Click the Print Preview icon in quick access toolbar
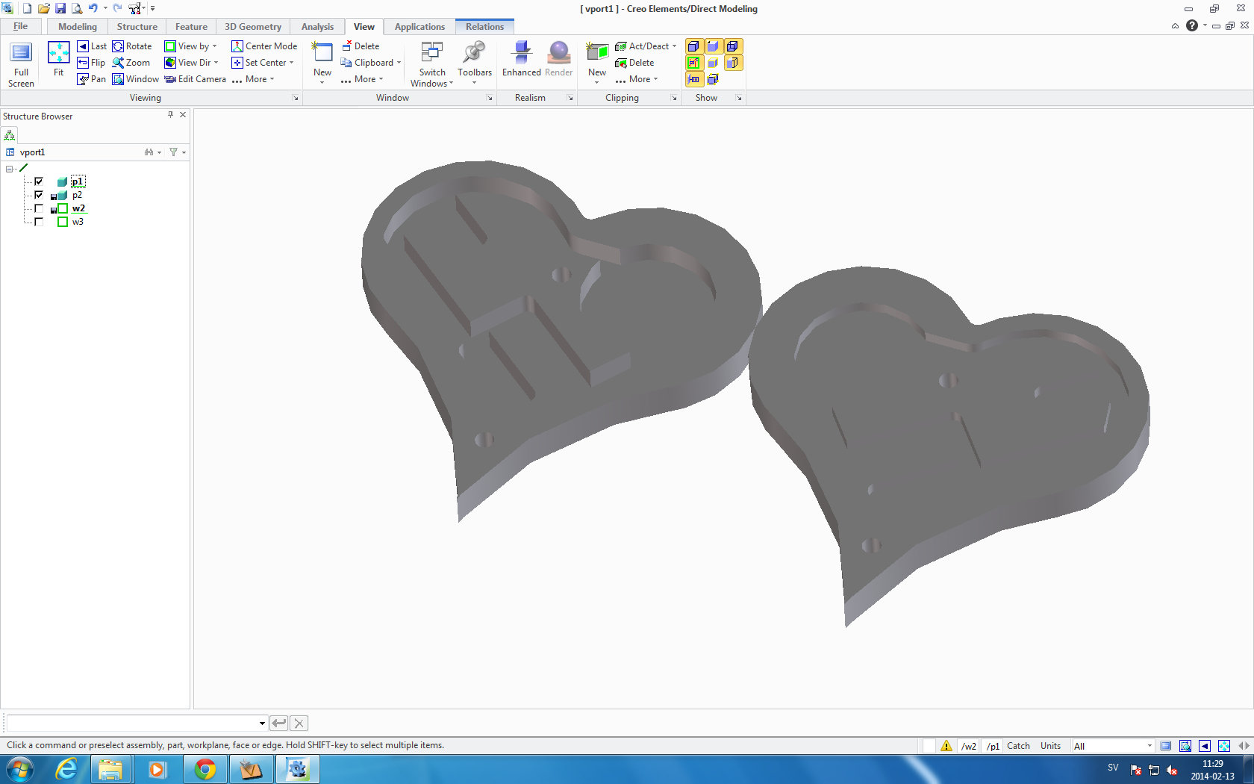The height and width of the screenshot is (784, 1254). click(x=76, y=8)
